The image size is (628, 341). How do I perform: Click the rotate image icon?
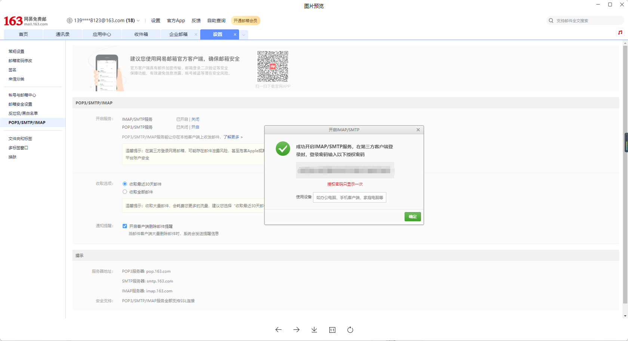click(350, 330)
